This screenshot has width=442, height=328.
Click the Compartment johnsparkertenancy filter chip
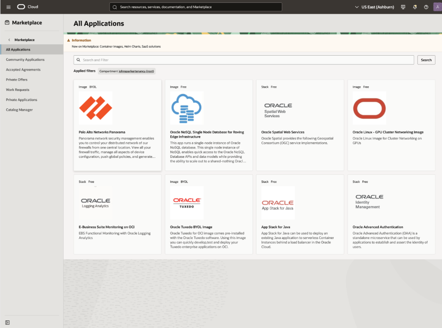pyautogui.click(x=127, y=71)
